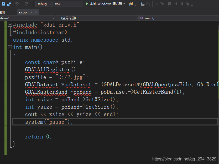Click the GetYSize() call
Viewport: 219px width, 164px height.
100,107
